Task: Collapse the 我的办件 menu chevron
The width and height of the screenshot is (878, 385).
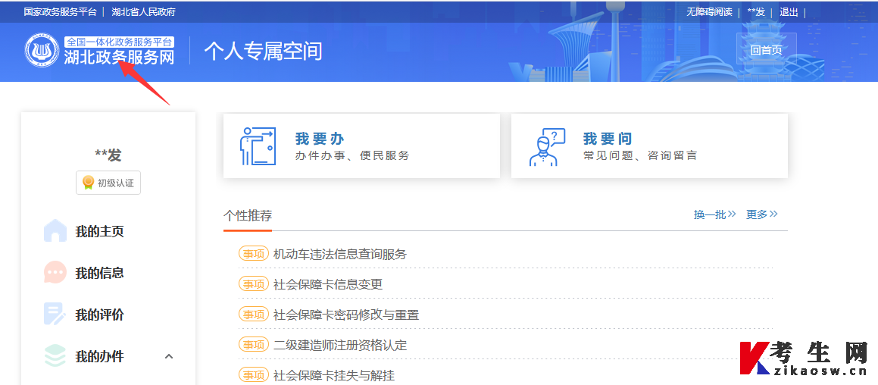Action: [169, 356]
